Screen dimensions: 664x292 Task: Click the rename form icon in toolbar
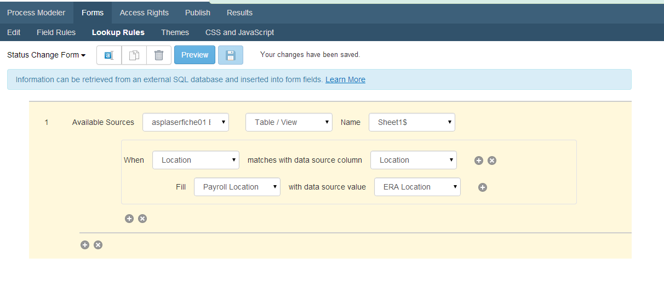[x=109, y=55]
